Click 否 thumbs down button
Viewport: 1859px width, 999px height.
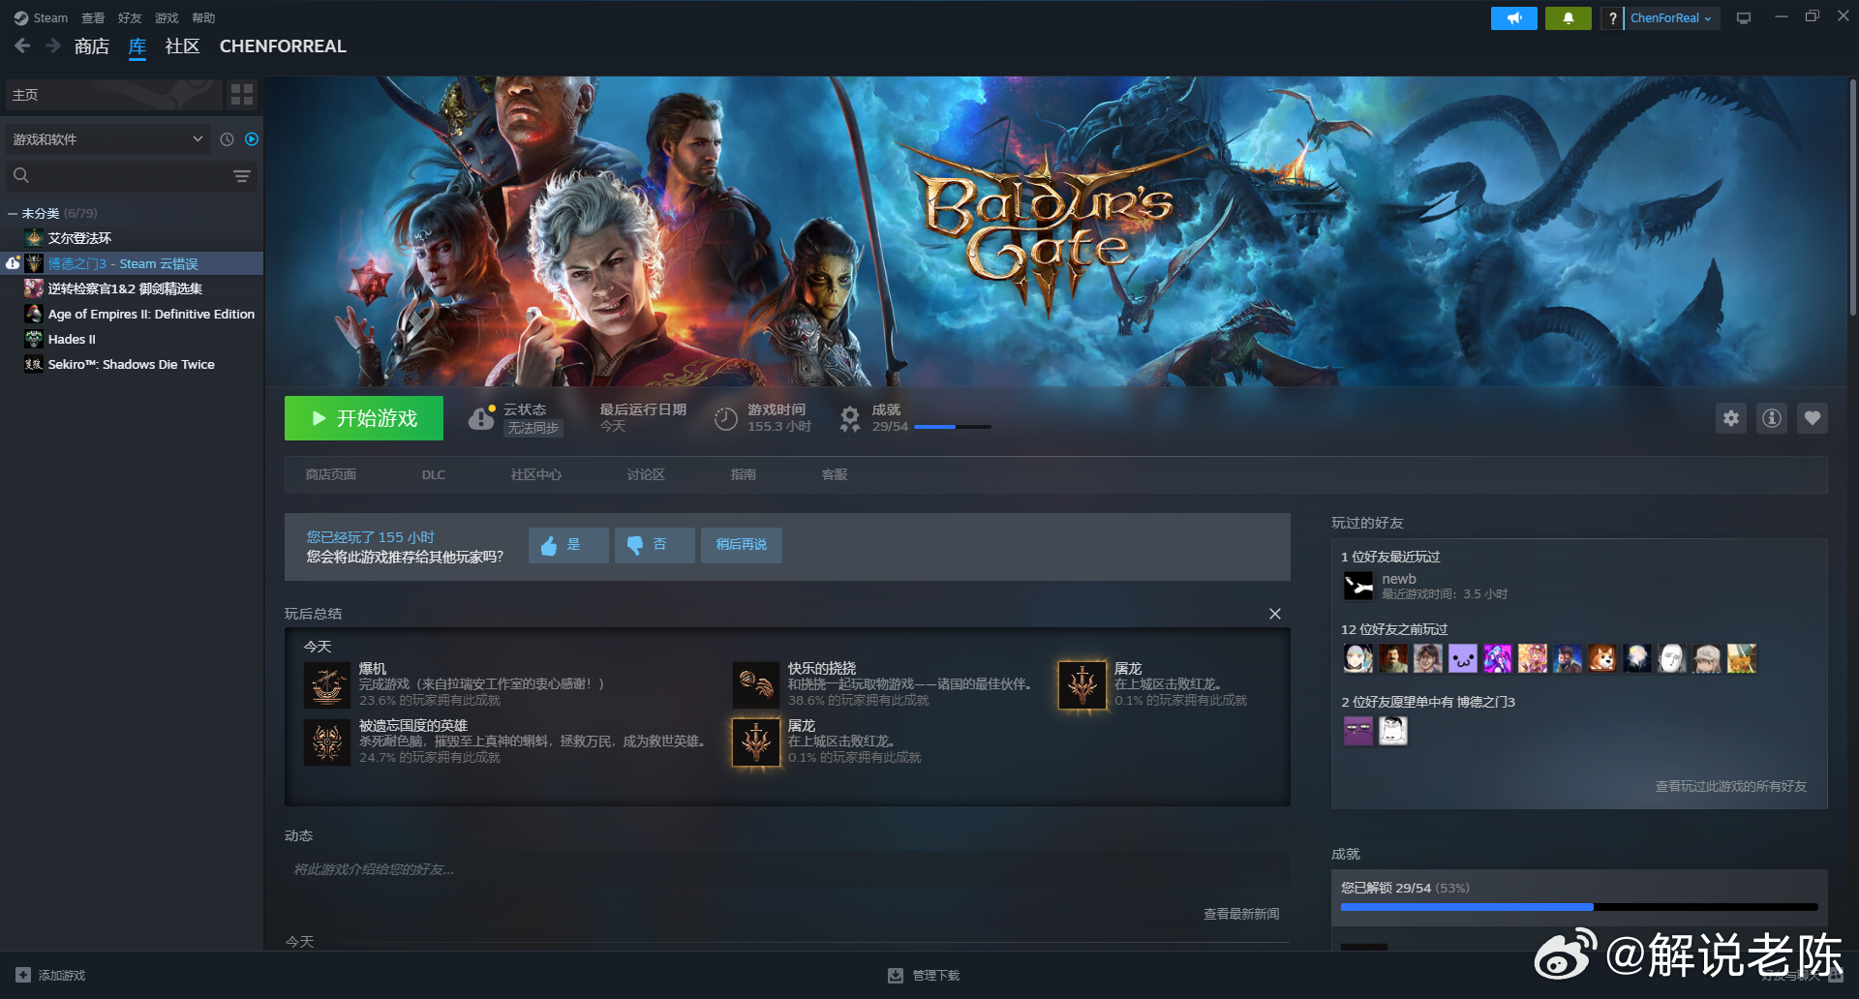point(655,545)
